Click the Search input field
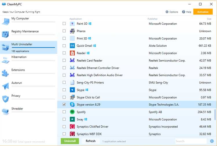 (191, 141)
